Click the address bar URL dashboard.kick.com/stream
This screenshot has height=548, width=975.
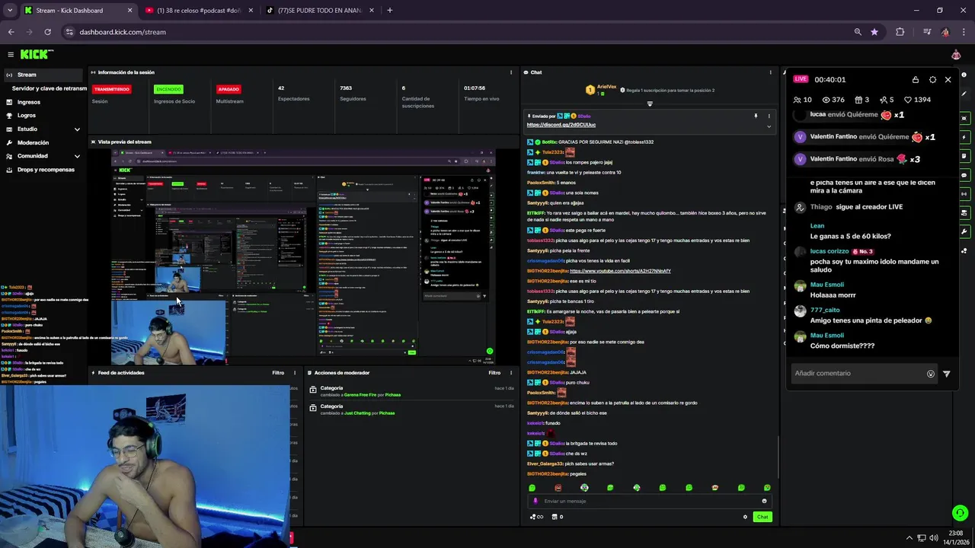coord(123,32)
